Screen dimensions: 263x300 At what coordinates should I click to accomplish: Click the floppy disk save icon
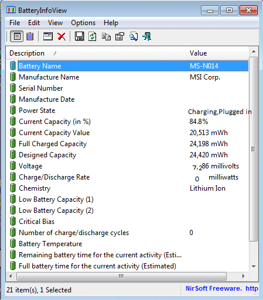pyautogui.click(x=79, y=36)
